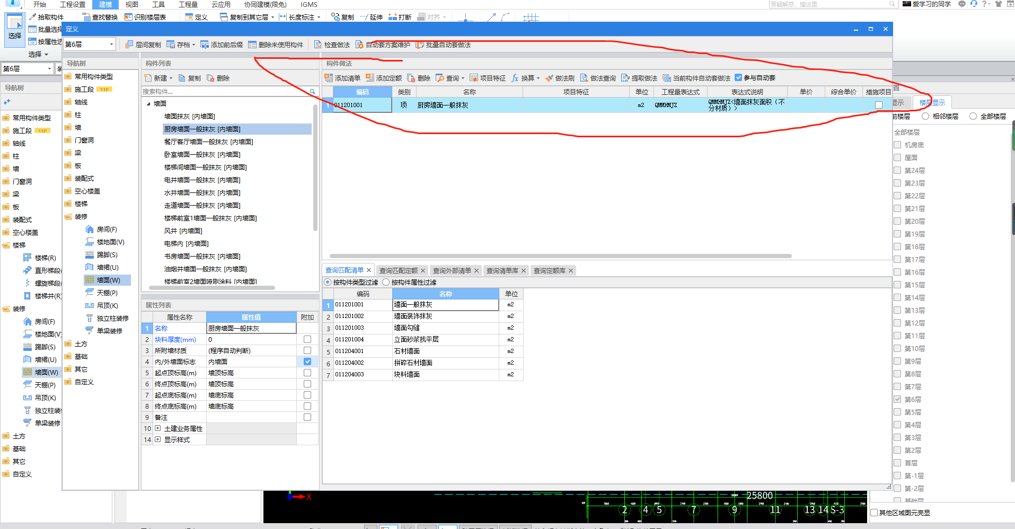1015x529 pixels.
Task: Switch to 查询匹配定额 tab
Action: click(399, 270)
